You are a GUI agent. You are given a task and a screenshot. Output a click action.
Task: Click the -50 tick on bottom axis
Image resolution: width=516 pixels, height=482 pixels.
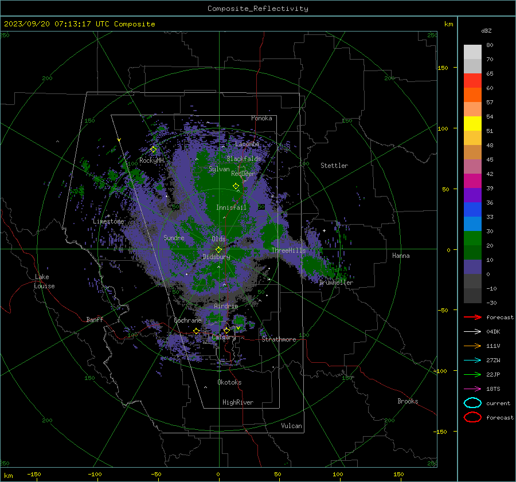(156, 474)
